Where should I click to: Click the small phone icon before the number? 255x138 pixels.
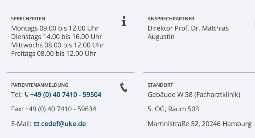[26, 95]
